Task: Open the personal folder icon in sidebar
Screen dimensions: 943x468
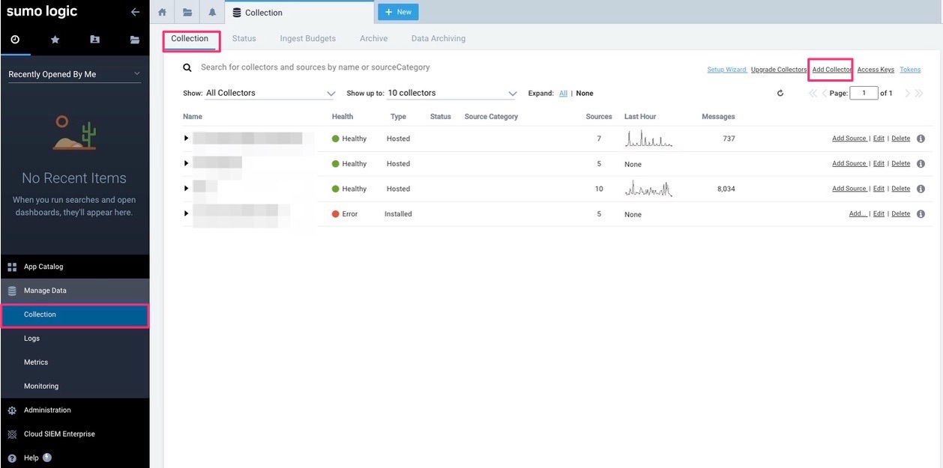Action: 94,40
